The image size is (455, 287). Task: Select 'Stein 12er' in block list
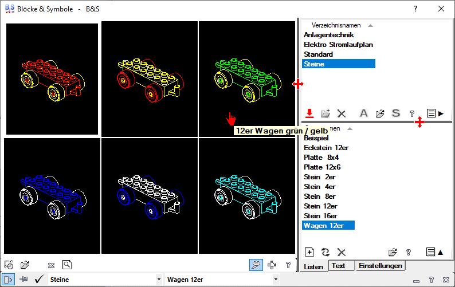(x=320, y=206)
